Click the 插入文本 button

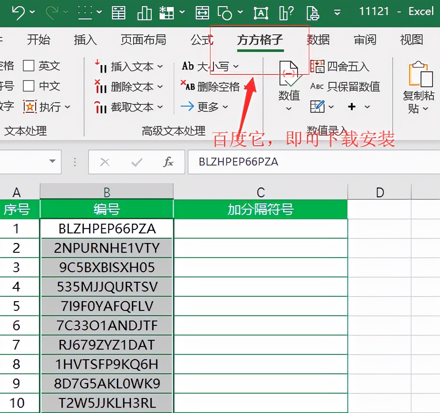point(129,66)
